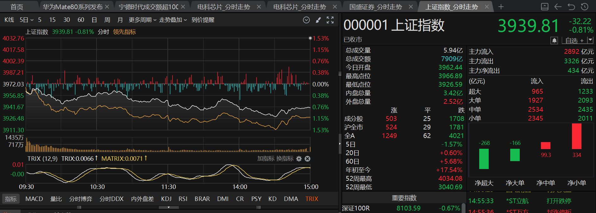Toggle the price alert bell for 上证指数
The width and height of the screenshot is (596, 213).
point(554,41)
